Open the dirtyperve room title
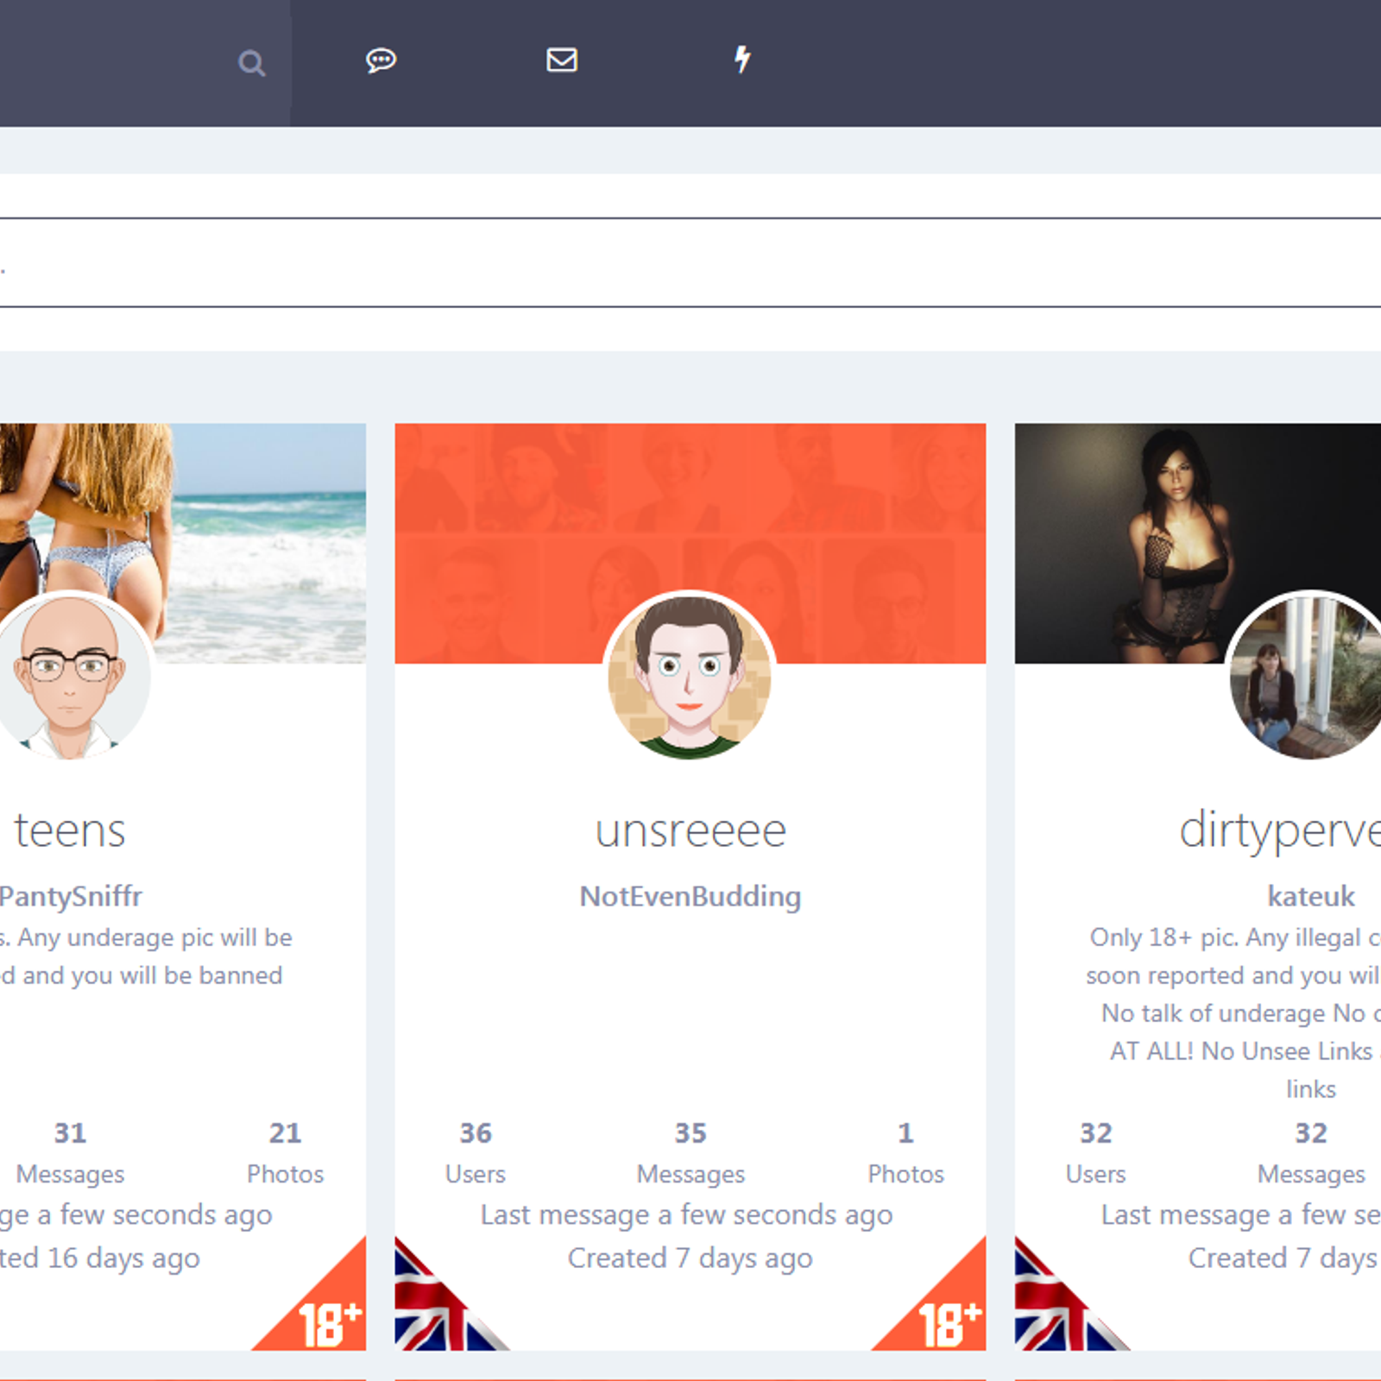The height and width of the screenshot is (1381, 1381). (1280, 832)
